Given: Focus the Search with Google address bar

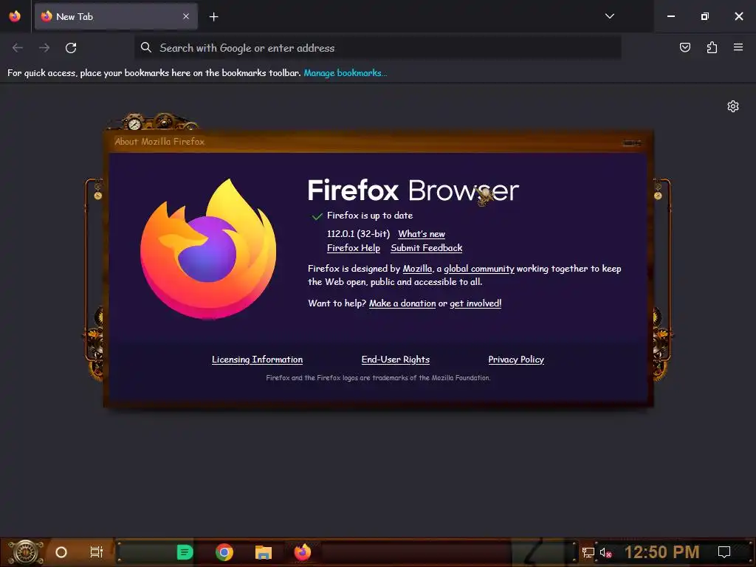Looking at the screenshot, I should tap(377, 48).
